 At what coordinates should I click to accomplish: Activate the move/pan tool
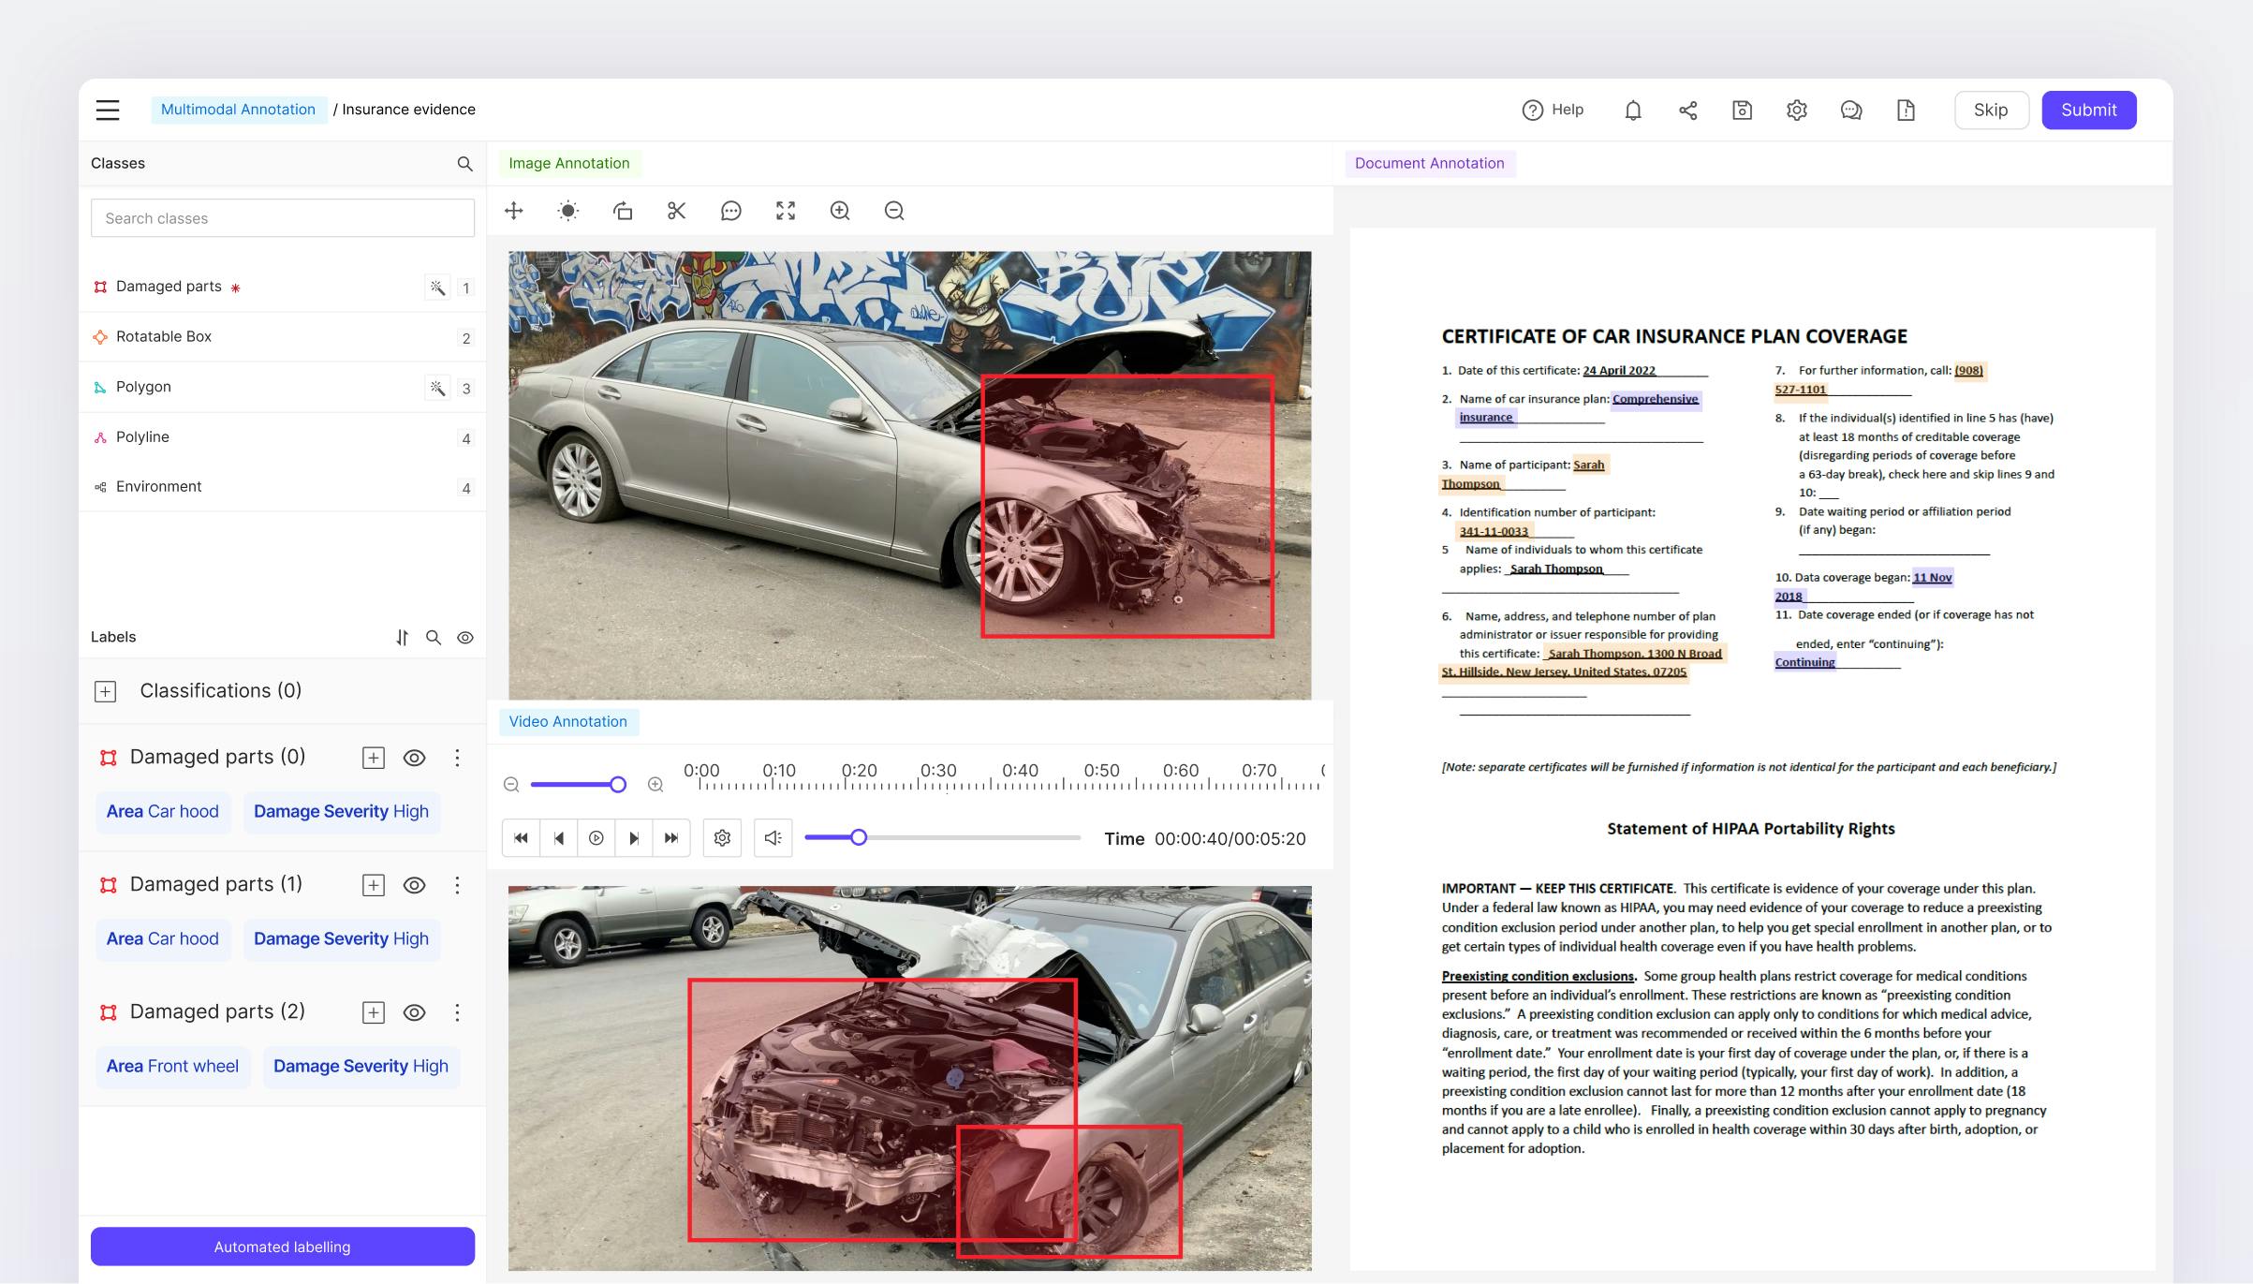tap(513, 211)
